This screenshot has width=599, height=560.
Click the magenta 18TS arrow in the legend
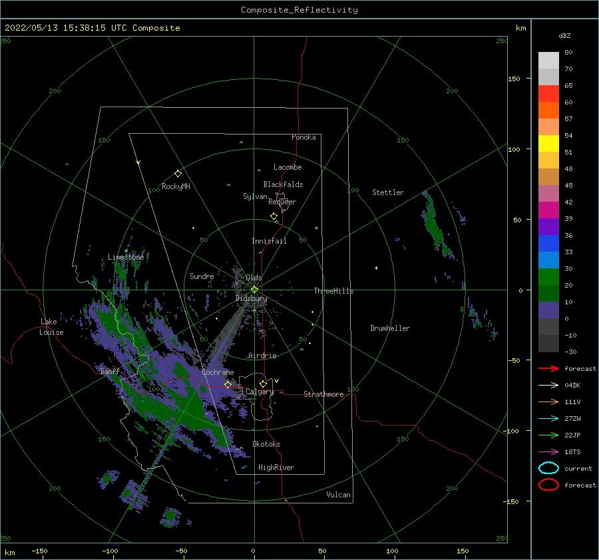point(548,452)
